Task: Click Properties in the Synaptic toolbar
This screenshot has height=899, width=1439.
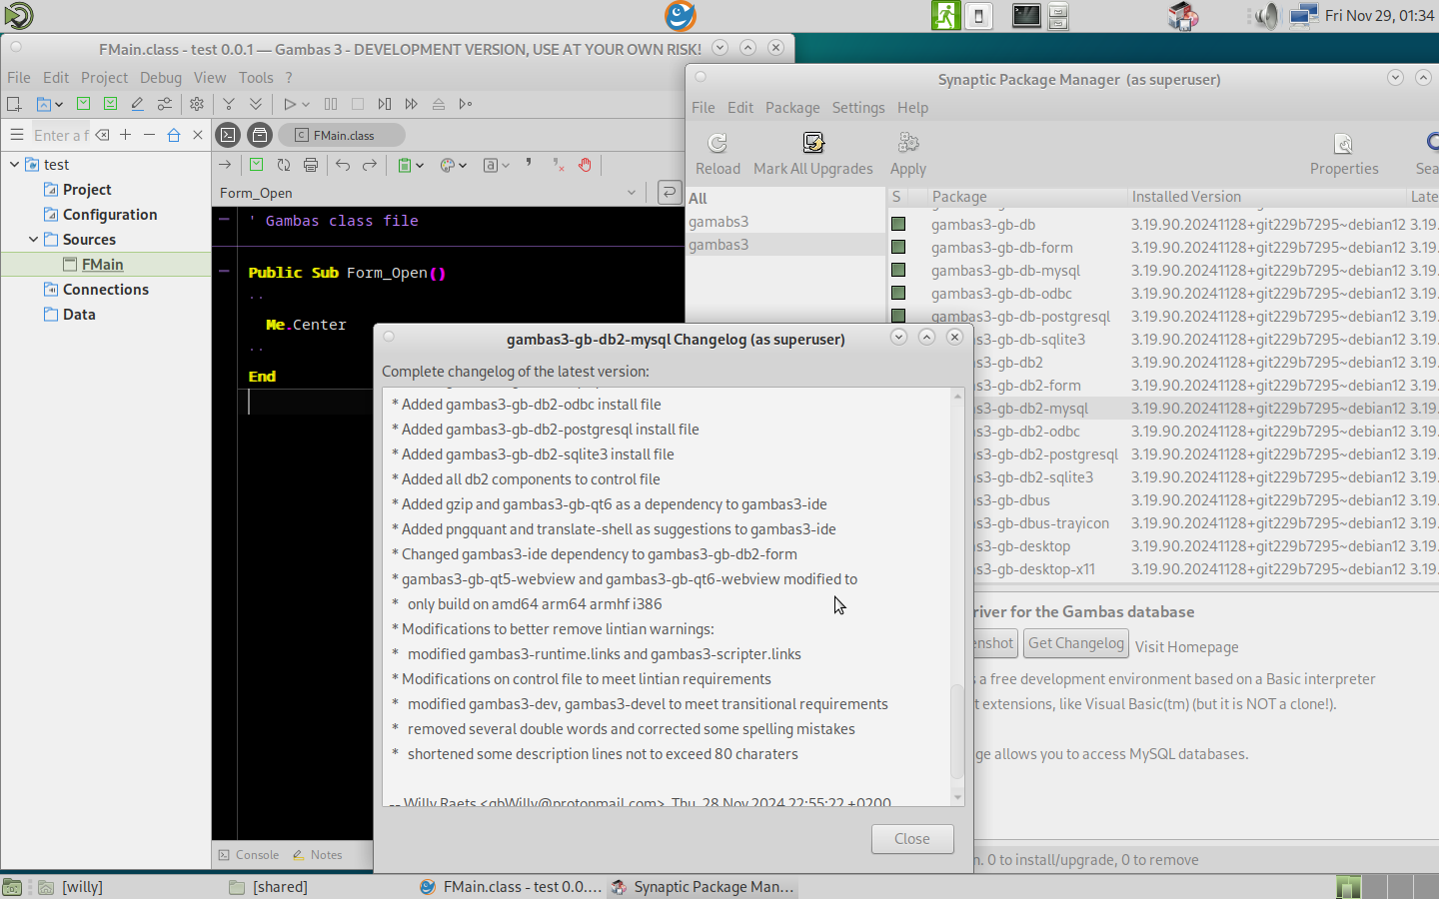Action: (x=1344, y=155)
